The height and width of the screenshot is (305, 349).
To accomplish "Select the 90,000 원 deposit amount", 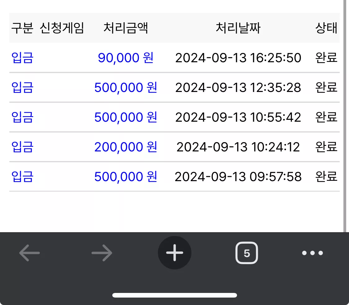I will pos(126,58).
